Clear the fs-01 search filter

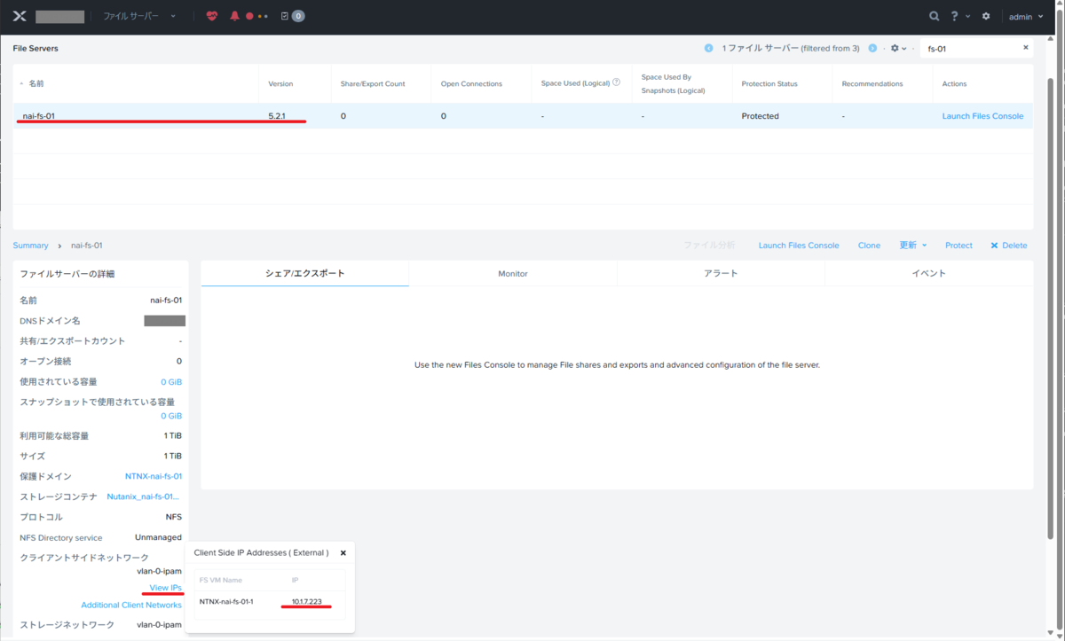point(1026,48)
